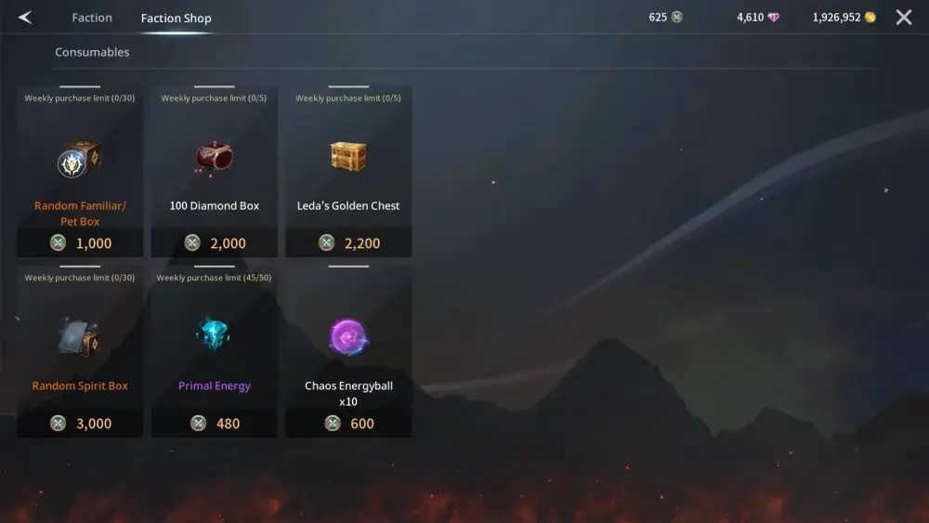Open the Consumables category
The image size is (929, 523).
point(92,52)
